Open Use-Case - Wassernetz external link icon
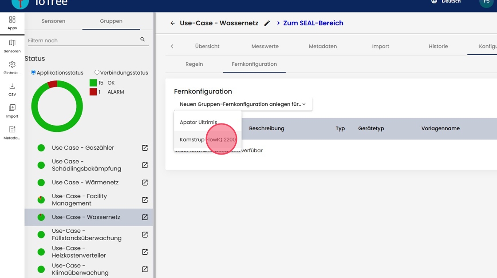Screen dimensions: 497x278 point(145,218)
